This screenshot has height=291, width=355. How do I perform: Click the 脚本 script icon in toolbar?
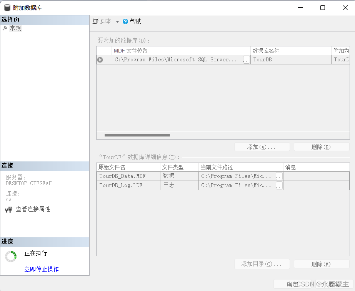click(x=96, y=21)
